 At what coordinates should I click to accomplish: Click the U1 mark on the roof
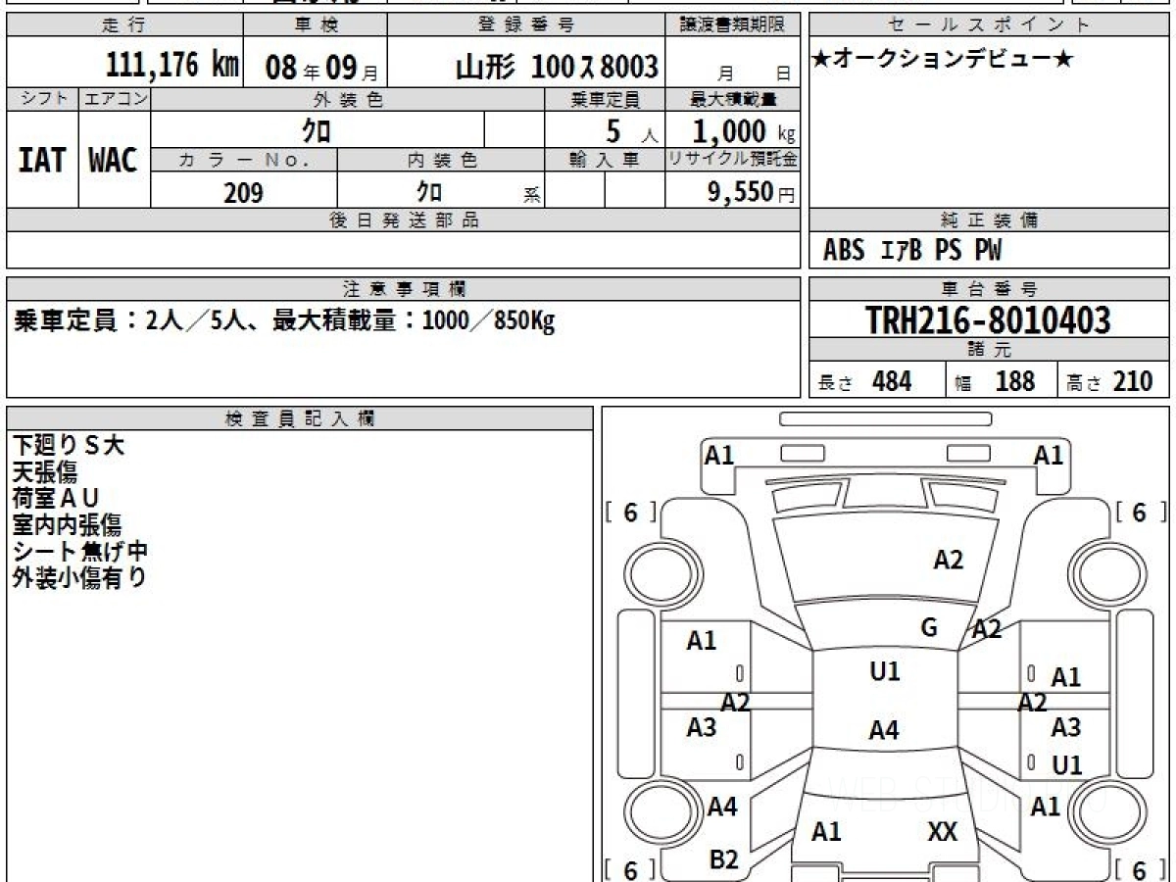(885, 672)
